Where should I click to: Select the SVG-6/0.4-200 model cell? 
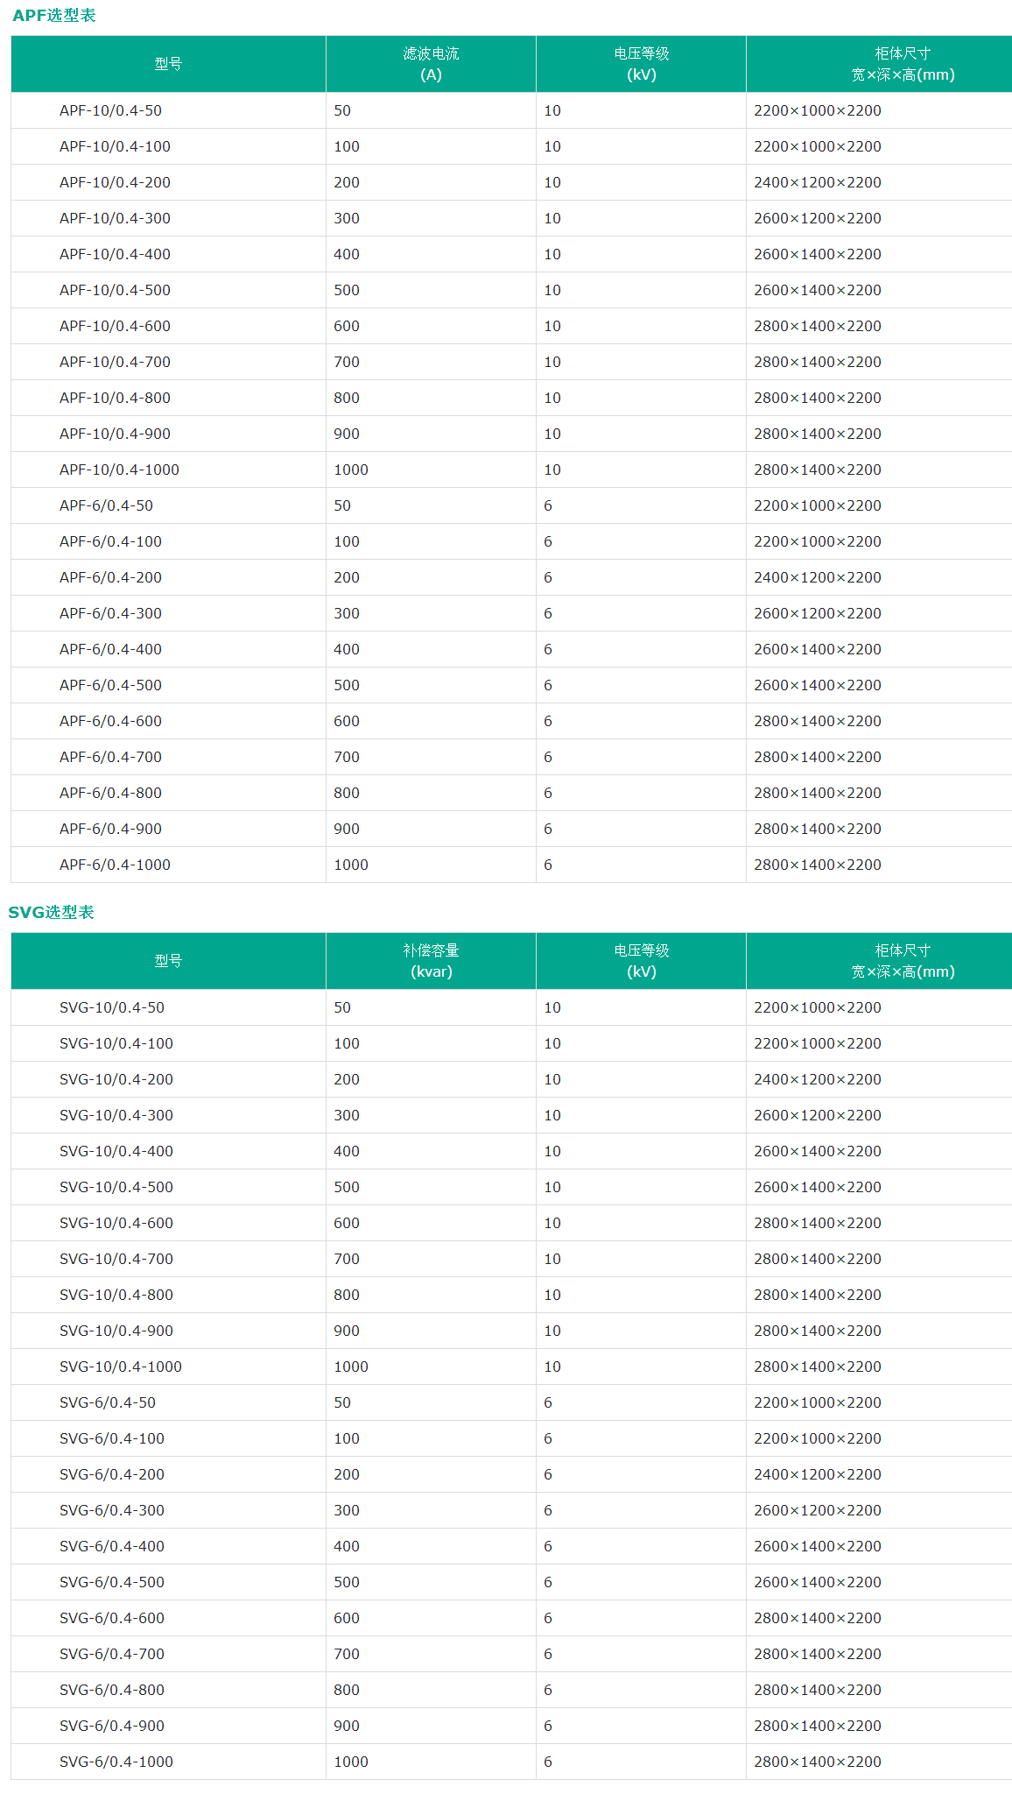coord(112,1474)
